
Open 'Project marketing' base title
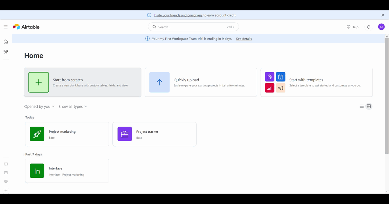click(62, 132)
